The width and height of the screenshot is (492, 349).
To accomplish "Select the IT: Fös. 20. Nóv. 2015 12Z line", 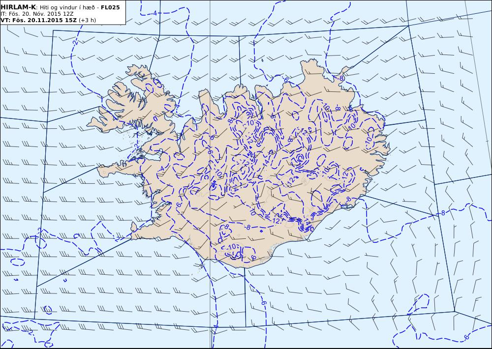I will pyautogui.click(x=37, y=14).
